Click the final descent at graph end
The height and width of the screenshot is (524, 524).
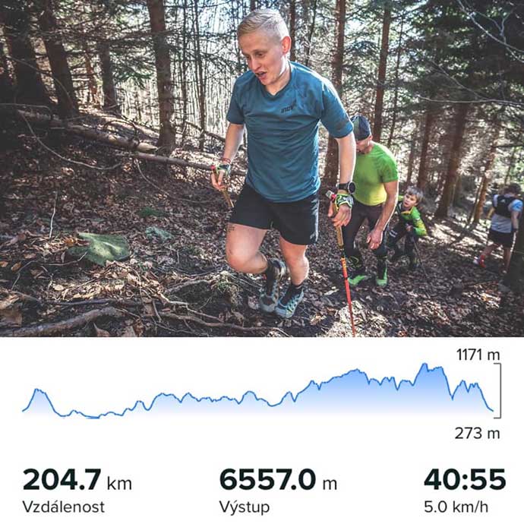coord(485,399)
